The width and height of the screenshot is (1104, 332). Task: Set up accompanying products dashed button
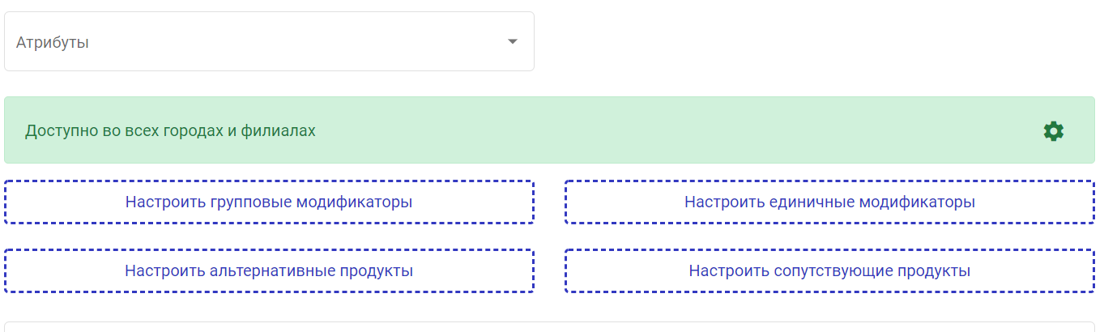(829, 270)
